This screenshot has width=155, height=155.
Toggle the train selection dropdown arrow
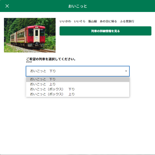click(126, 71)
